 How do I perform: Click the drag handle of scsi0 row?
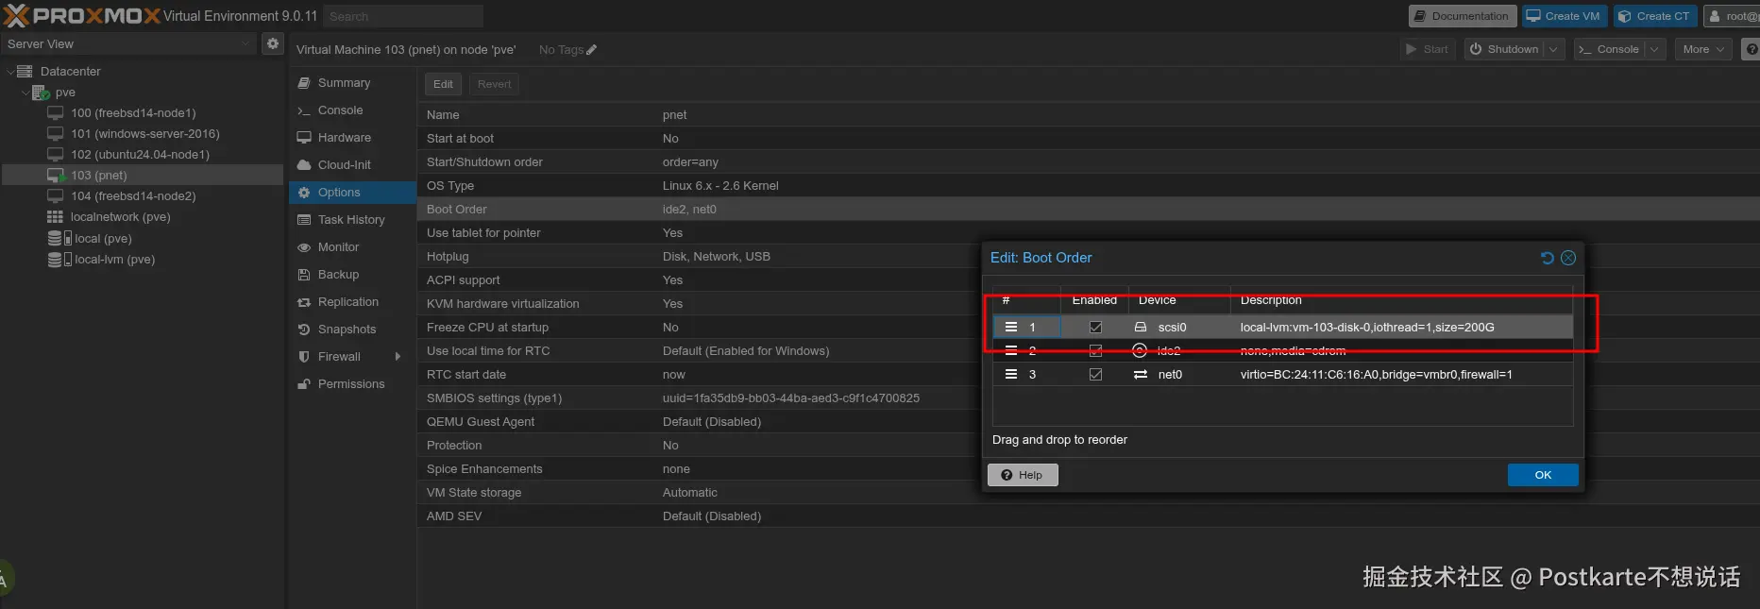pyautogui.click(x=1010, y=327)
